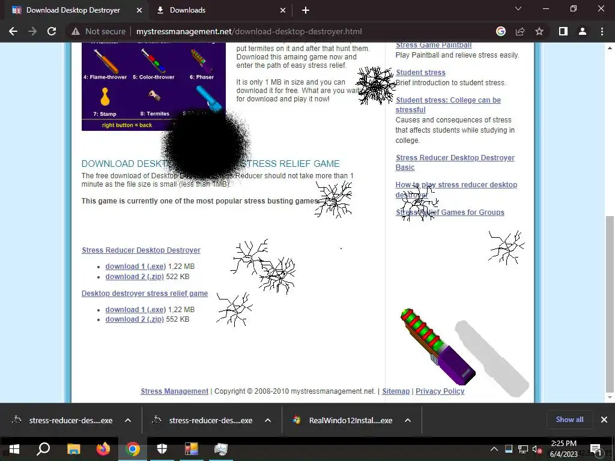The height and width of the screenshot is (461, 615).
Task: Go back to the previous page
Action: (13, 31)
